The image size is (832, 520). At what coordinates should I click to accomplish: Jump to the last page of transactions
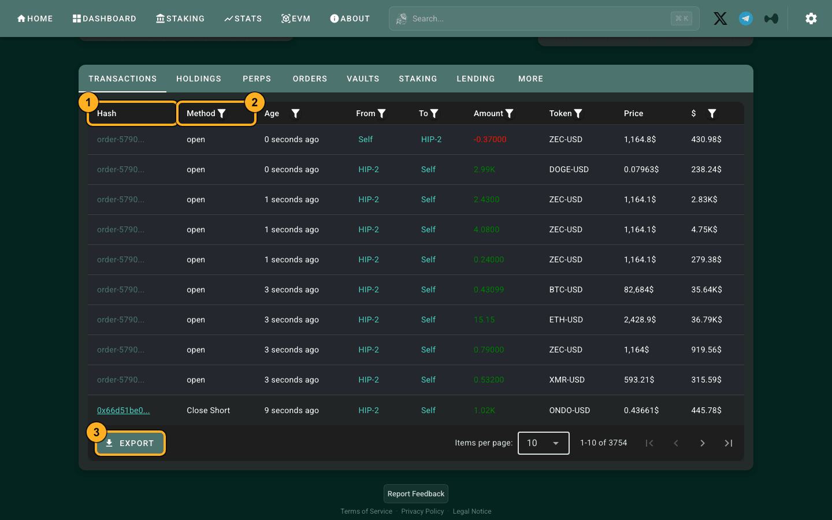(729, 443)
